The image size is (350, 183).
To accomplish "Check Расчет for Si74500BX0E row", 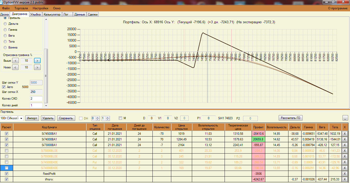I will (7, 162).
